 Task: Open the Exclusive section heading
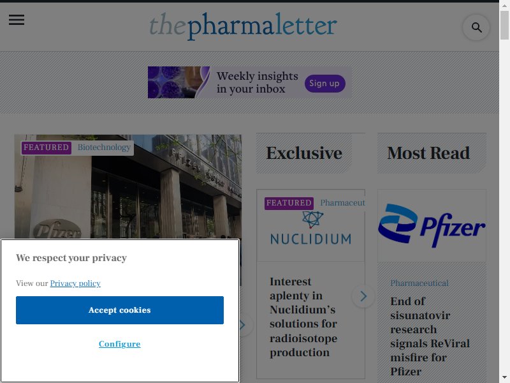click(x=304, y=153)
